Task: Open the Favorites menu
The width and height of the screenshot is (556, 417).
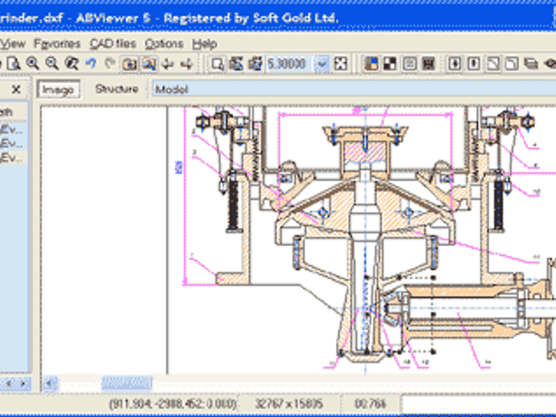Action: [x=57, y=44]
